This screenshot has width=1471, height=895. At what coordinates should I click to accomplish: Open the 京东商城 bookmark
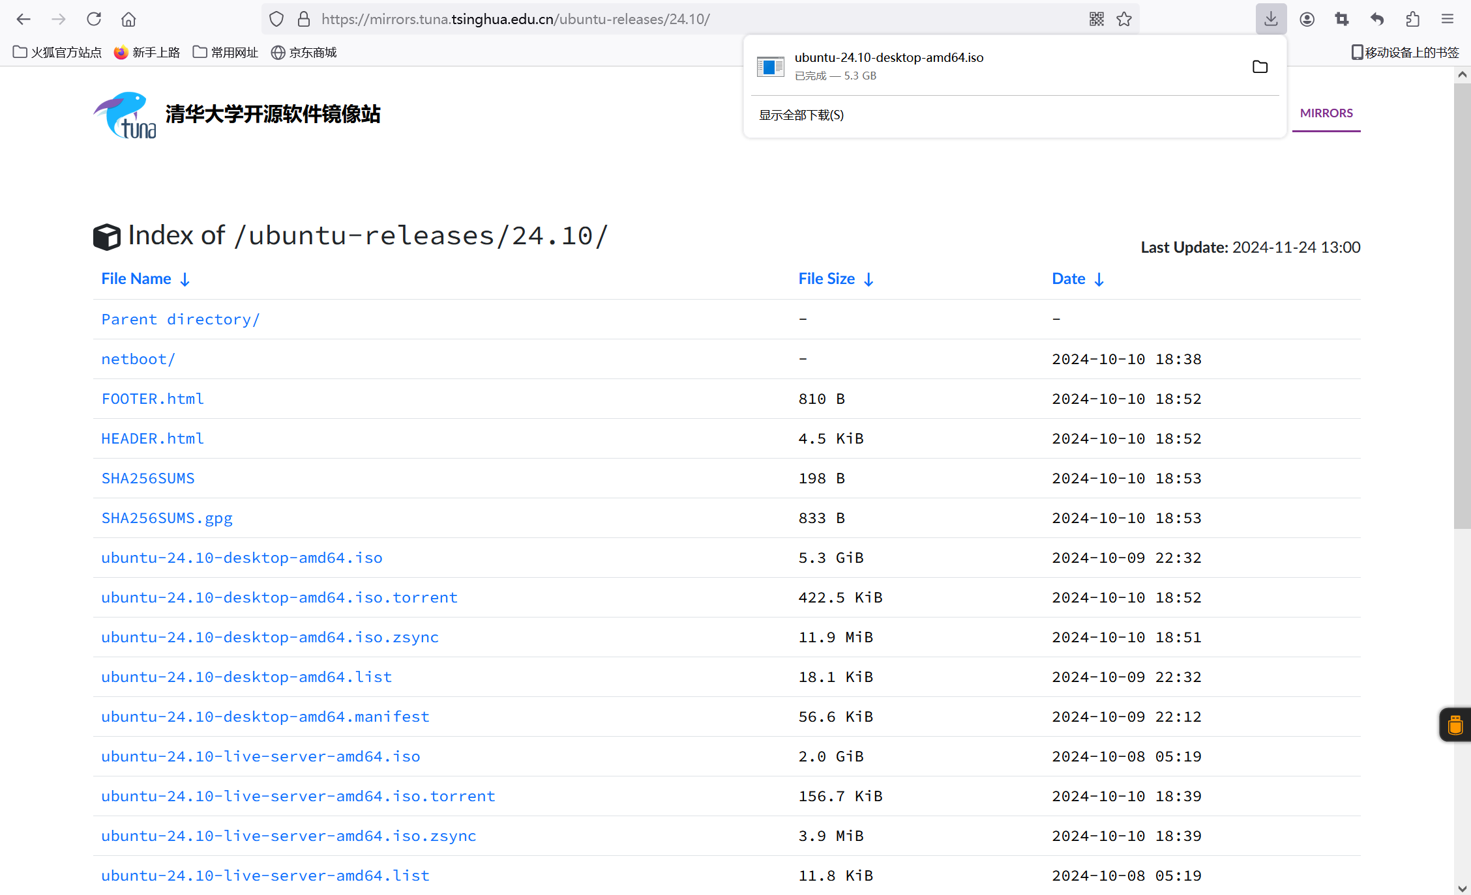304,52
